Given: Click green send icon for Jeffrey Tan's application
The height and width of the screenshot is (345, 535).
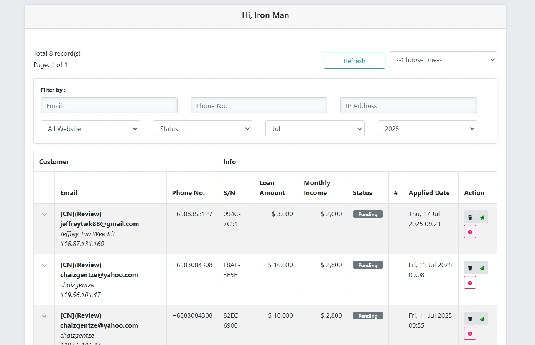Looking at the screenshot, I should point(482,217).
